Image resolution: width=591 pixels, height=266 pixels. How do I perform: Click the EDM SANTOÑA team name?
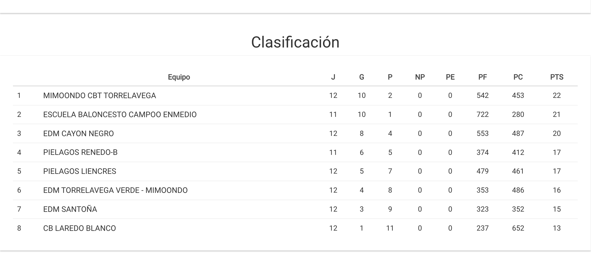[70, 209]
